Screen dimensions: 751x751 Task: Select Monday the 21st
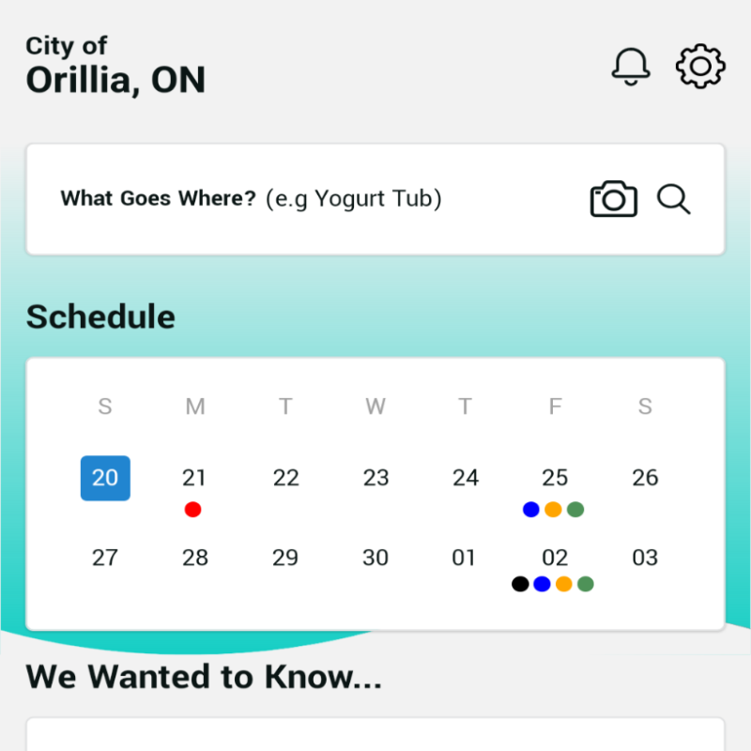[x=194, y=478]
